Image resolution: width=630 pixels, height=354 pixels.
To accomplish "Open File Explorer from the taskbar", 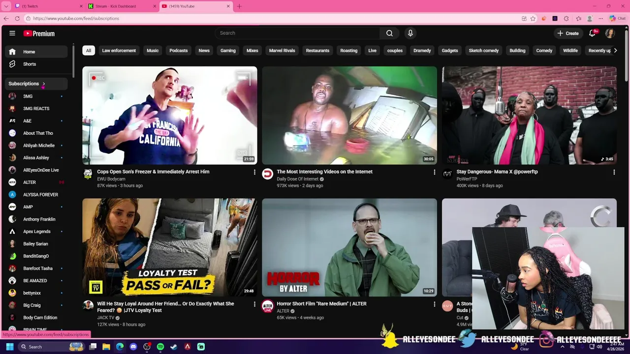I will [106, 347].
